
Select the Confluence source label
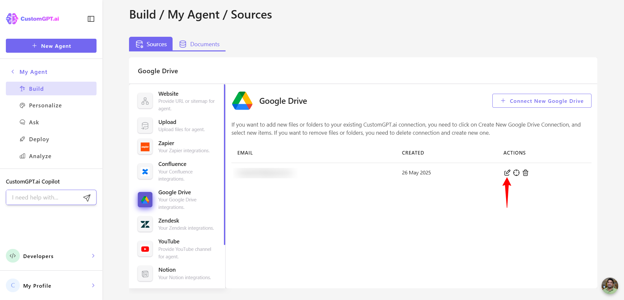tap(172, 164)
